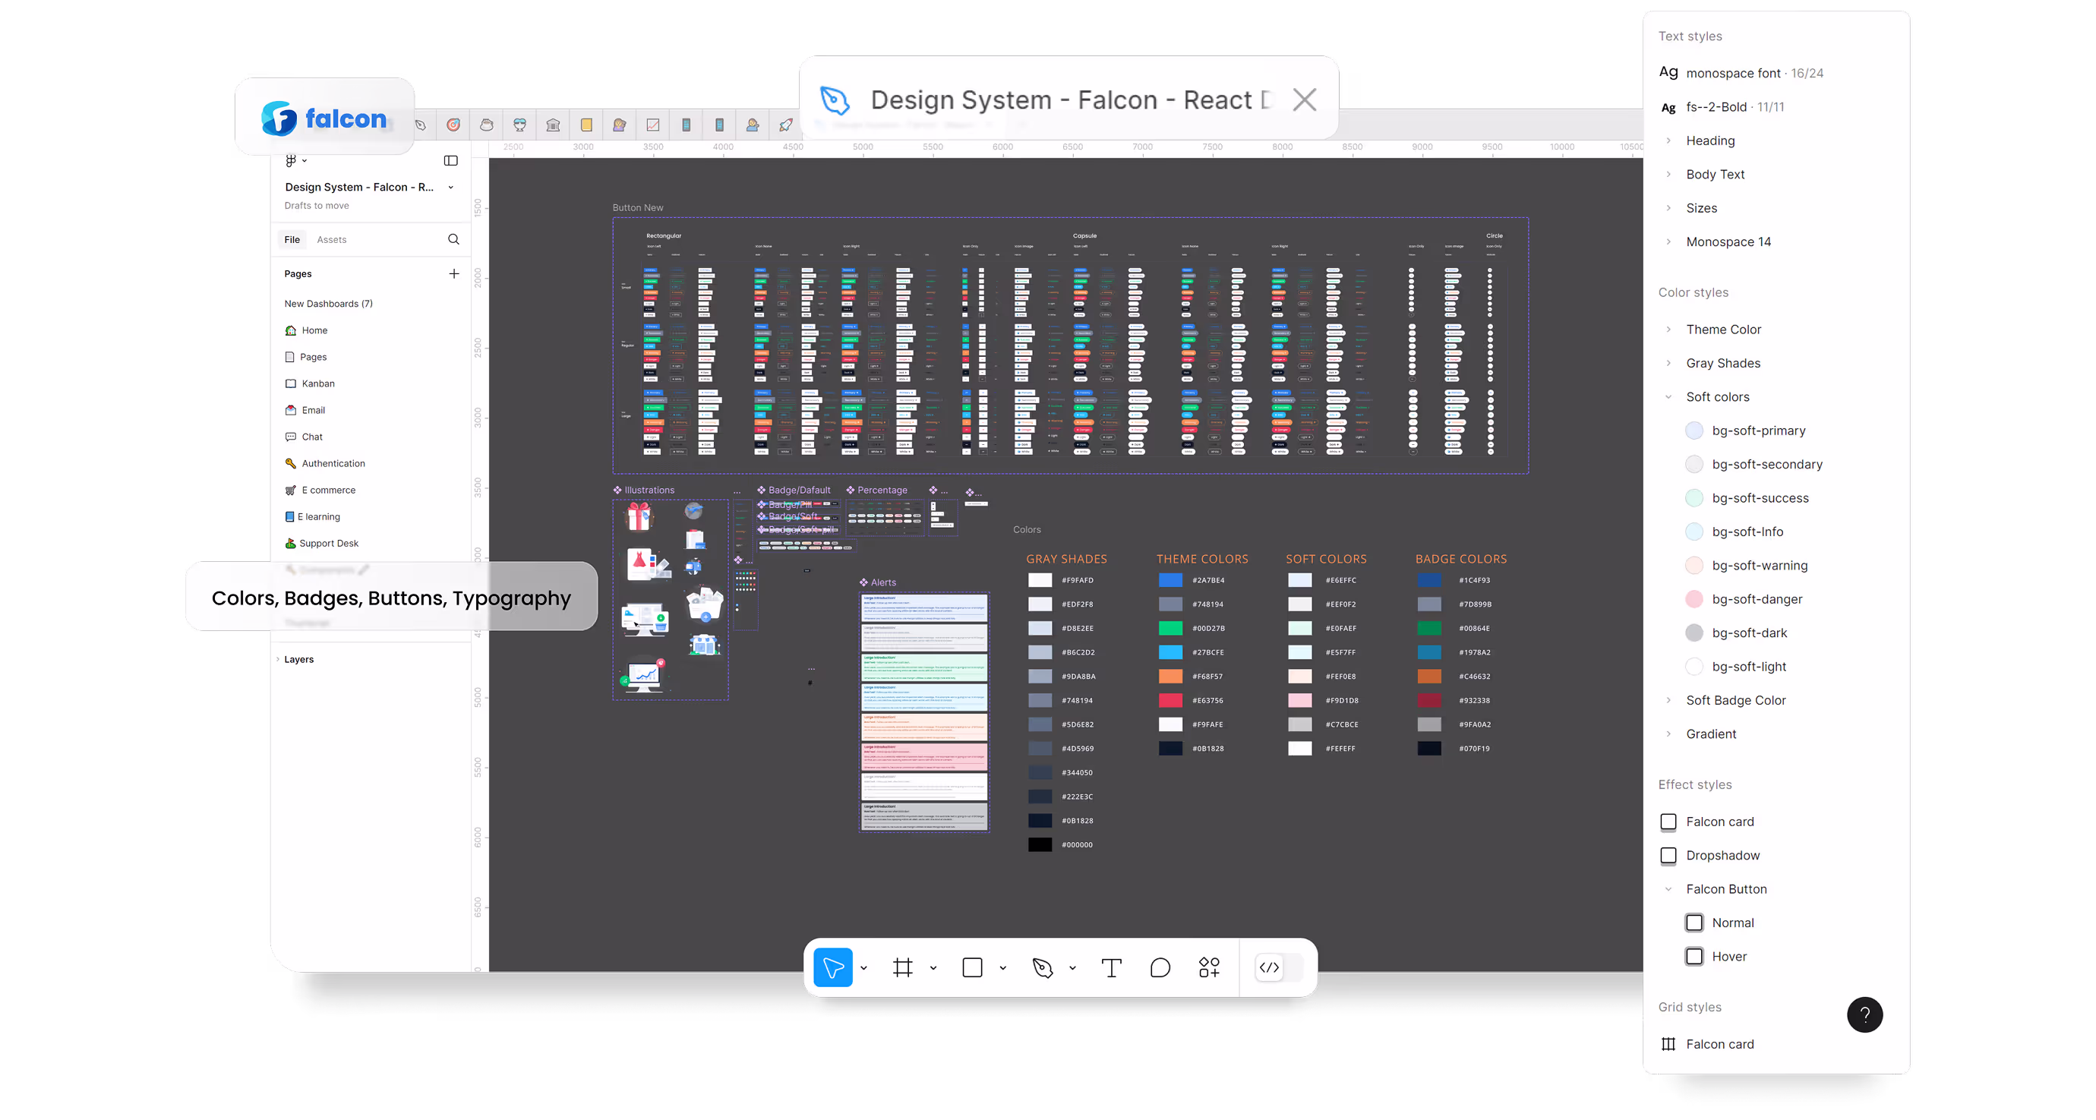Select the Move tool in bottom toolbar
Screen dimensions: 2096x1120
point(832,967)
